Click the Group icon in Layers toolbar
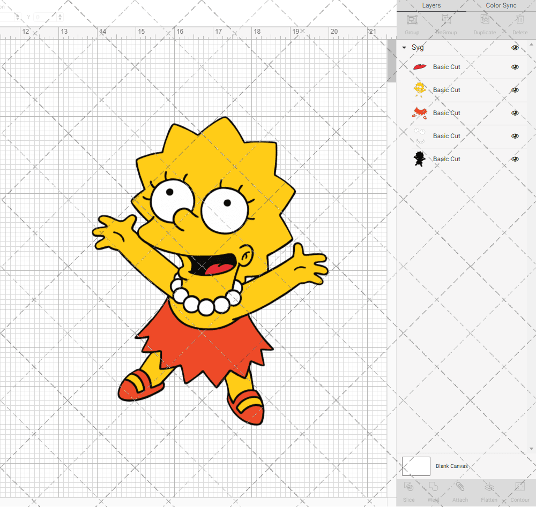Image resolution: width=536 pixels, height=507 pixels. click(412, 20)
